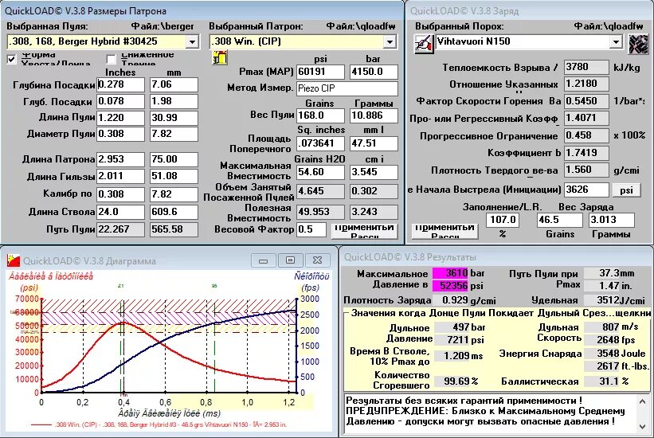Toggle the reduced friction checkbox

tap(112, 59)
